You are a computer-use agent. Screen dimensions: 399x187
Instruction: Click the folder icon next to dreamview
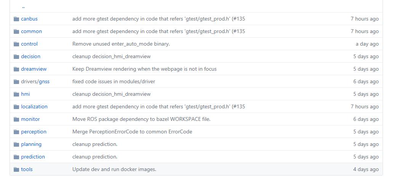click(x=16, y=69)
